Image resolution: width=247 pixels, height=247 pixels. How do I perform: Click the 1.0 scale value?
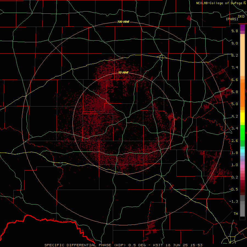pos(235,165)
